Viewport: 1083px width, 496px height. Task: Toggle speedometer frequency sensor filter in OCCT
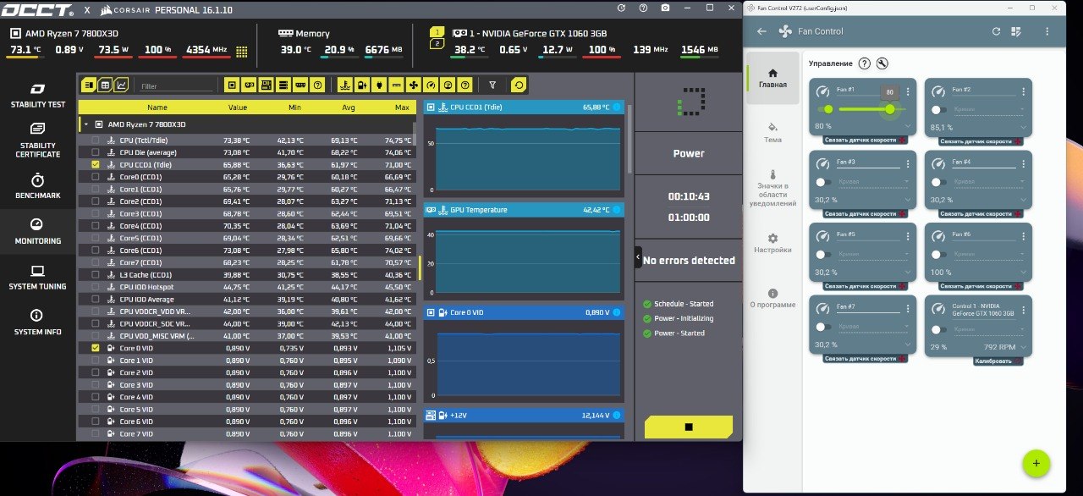(430, 85)
